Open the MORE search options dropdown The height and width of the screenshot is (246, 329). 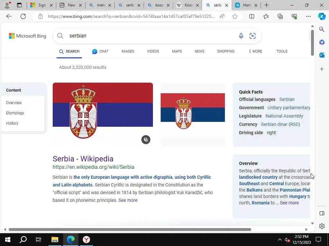pyautogui.click(x=255, y=51)
